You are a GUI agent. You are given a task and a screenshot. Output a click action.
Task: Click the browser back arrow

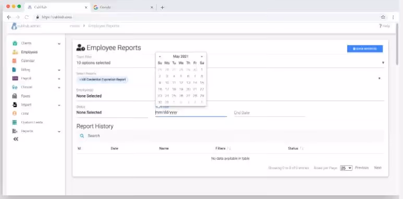coord(9,17)
